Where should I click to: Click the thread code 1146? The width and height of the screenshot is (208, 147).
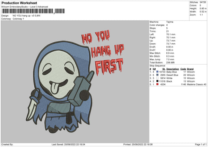[183, 84]
